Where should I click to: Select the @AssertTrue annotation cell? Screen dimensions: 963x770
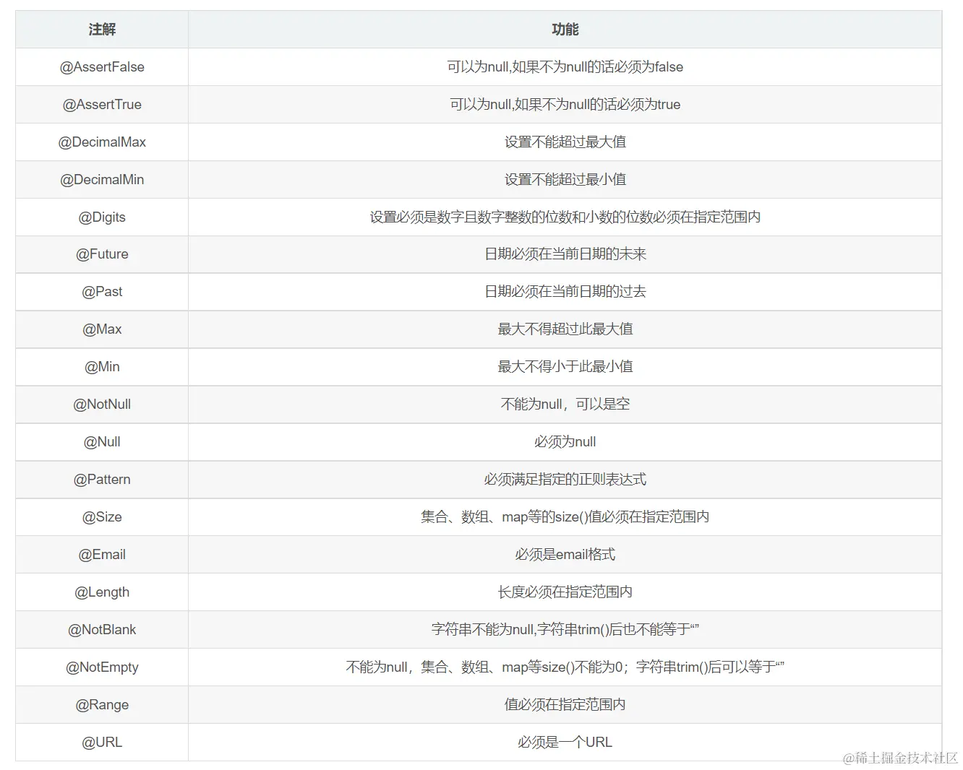102,105
